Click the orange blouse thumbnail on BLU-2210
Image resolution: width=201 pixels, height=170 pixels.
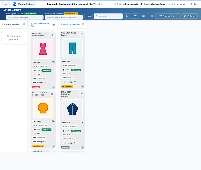(x=43, y=108)
